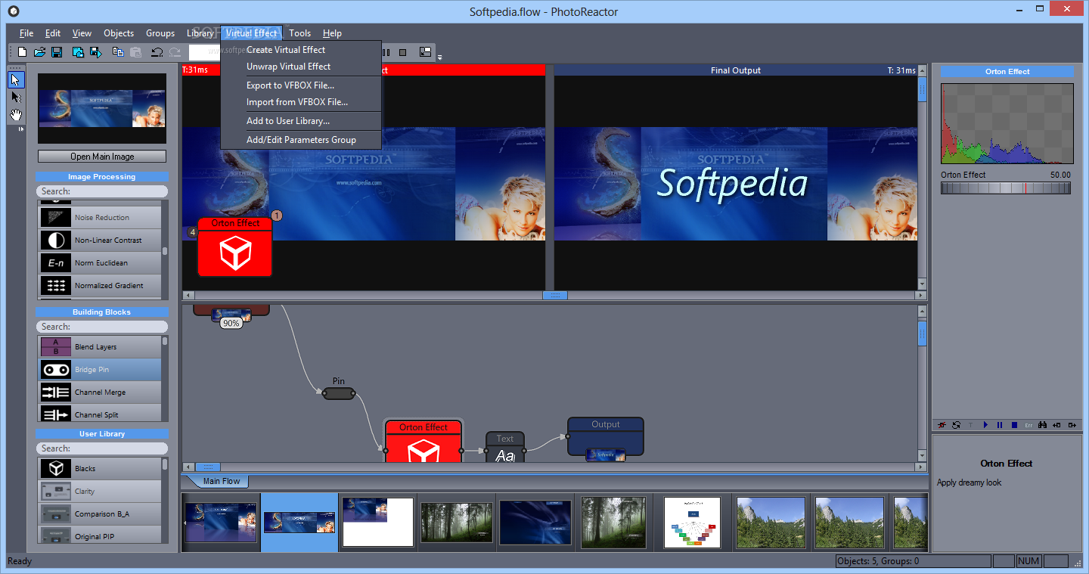
Task: Click the toolbar stop square icon
Action: (403, 52)
